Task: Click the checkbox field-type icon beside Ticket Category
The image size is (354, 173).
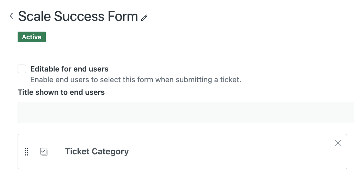Action: click(x=44, y=152)
